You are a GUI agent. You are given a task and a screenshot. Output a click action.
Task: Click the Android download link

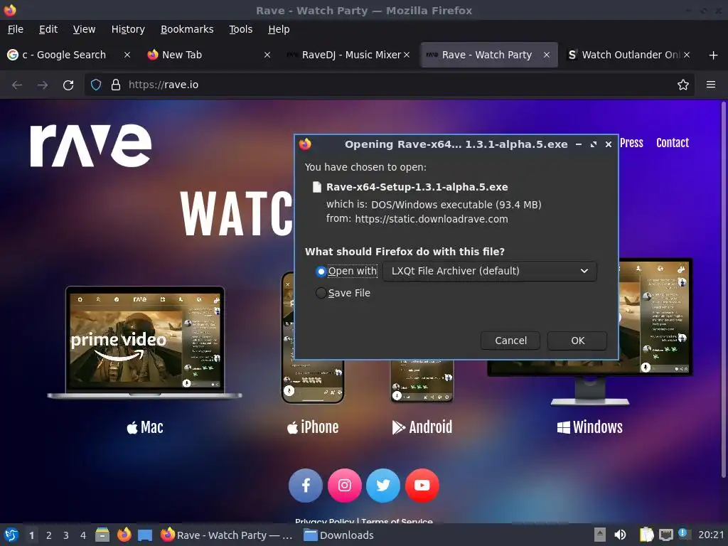pyautogui.click(x=422, y=427)
